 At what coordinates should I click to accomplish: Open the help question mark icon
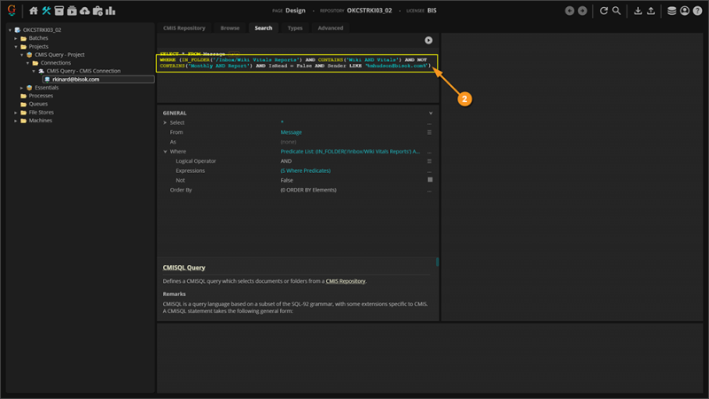tap(697, 11)
